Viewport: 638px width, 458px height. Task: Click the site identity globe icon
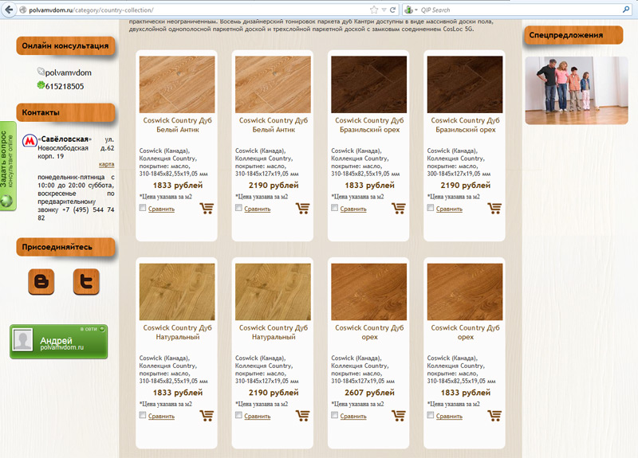click(x=23, y=10)
